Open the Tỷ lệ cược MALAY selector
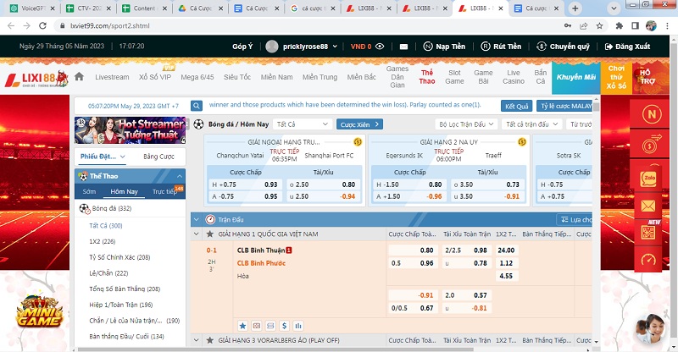 click(565, 106)
